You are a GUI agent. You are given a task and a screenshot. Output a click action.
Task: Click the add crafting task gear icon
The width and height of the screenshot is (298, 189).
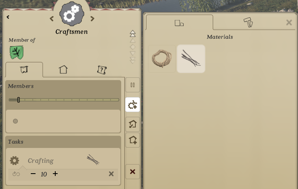[x=133, y=105]
